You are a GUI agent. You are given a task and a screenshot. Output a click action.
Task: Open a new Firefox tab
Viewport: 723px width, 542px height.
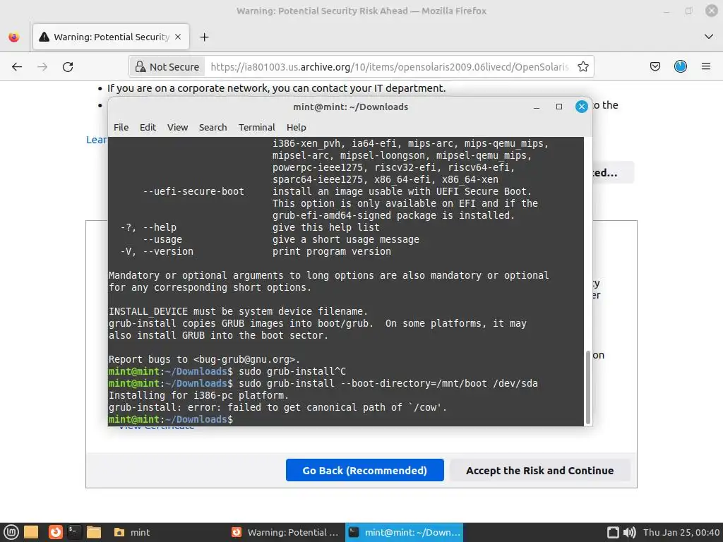(204, 37)
